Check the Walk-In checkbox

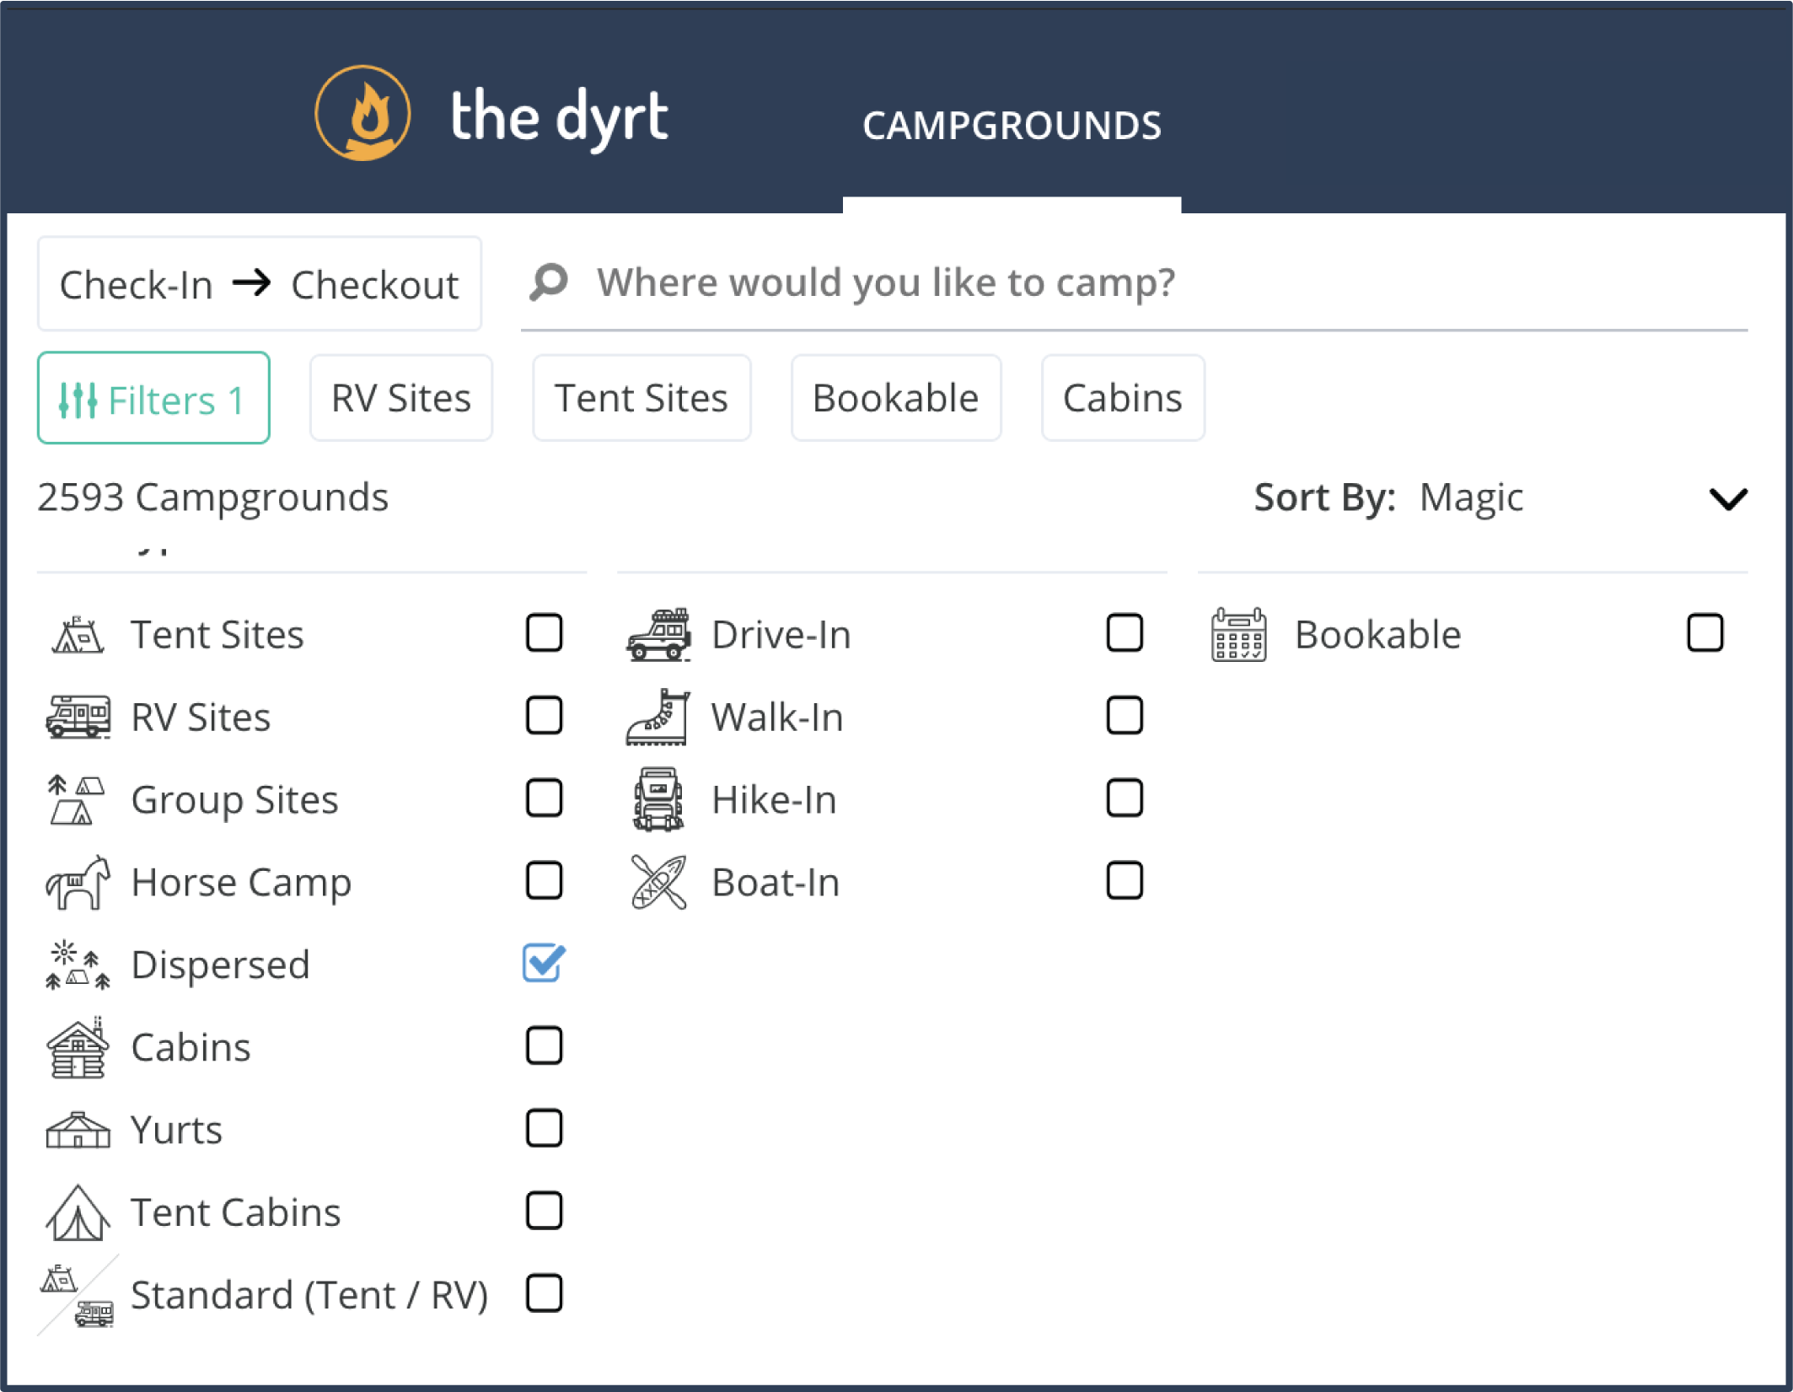(1125, 716)
